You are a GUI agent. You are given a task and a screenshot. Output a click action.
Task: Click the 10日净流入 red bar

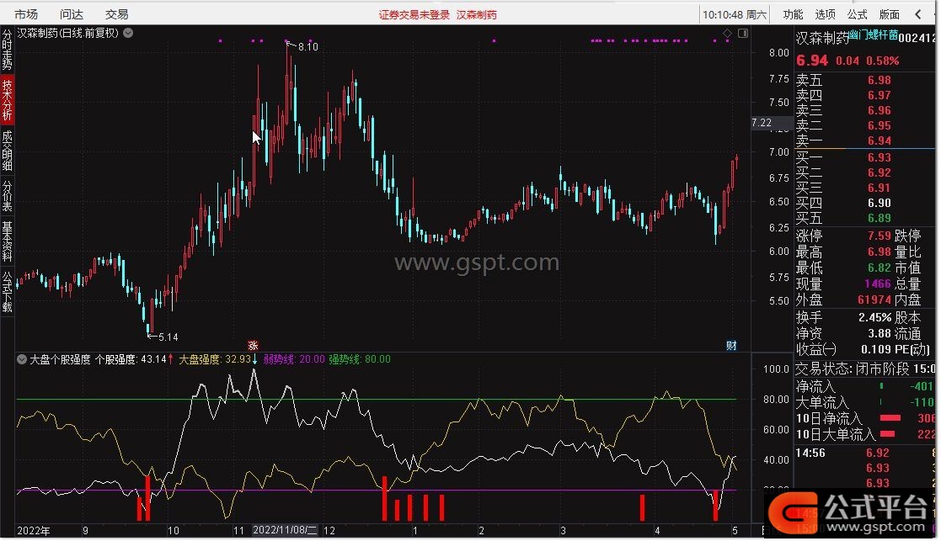[x=890, y=418]
